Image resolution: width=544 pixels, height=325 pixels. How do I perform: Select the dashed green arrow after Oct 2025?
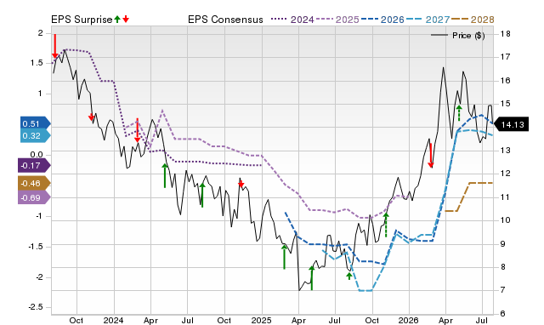pyautogui.click(x=386, y=225)
